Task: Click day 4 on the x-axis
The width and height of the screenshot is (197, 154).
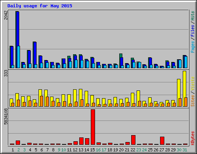Action: pos(30,150)
